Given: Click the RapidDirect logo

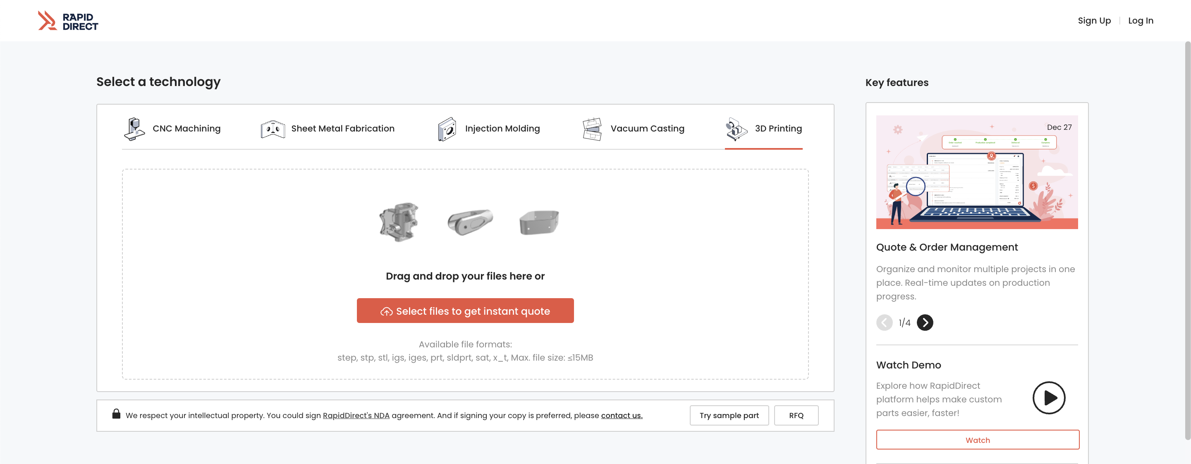Looking at the screenshot, I should [68, 21].
